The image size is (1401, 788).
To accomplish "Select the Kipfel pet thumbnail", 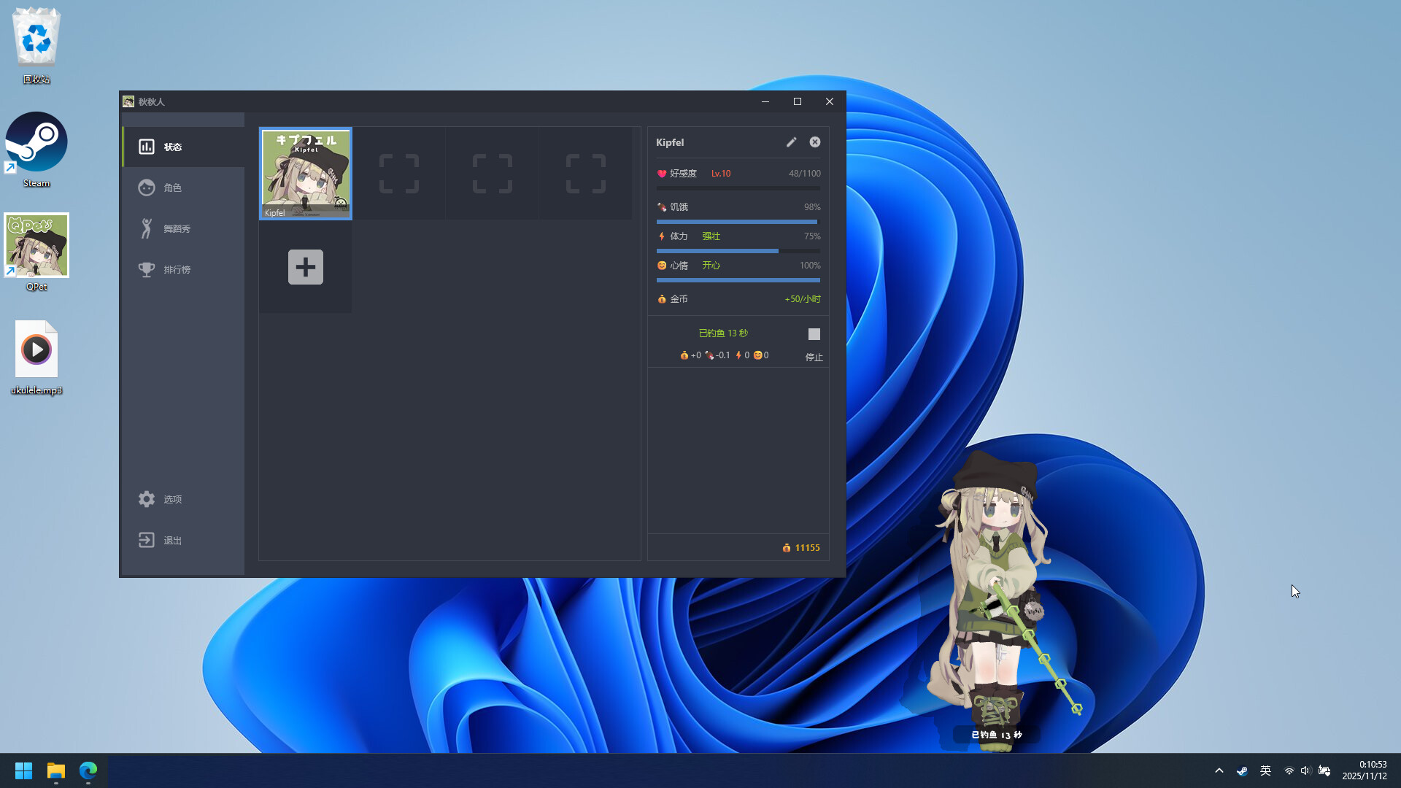I will tap(305, 173).
